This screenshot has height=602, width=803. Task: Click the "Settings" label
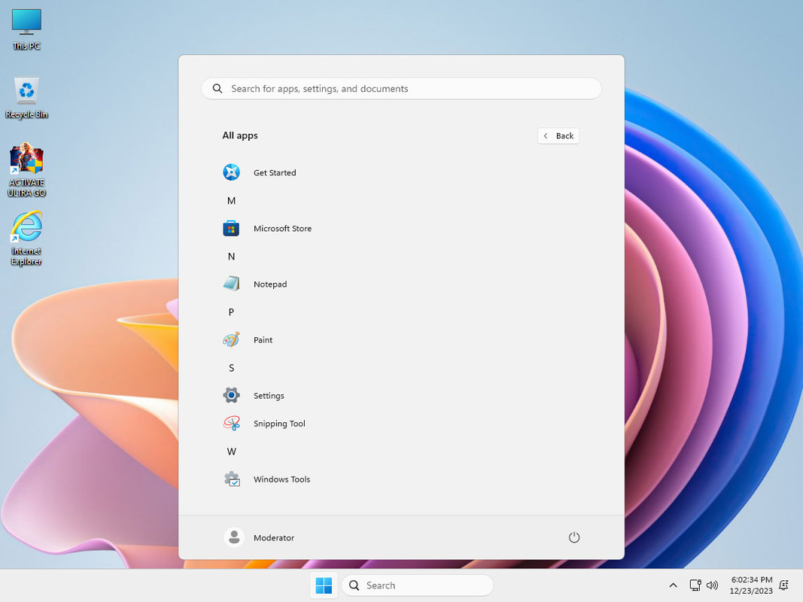tap(269, 396)
